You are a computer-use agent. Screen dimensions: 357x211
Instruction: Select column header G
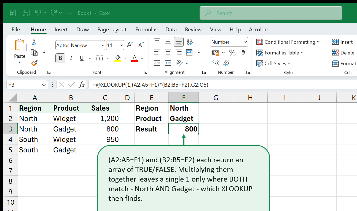[x=216, y=97]
